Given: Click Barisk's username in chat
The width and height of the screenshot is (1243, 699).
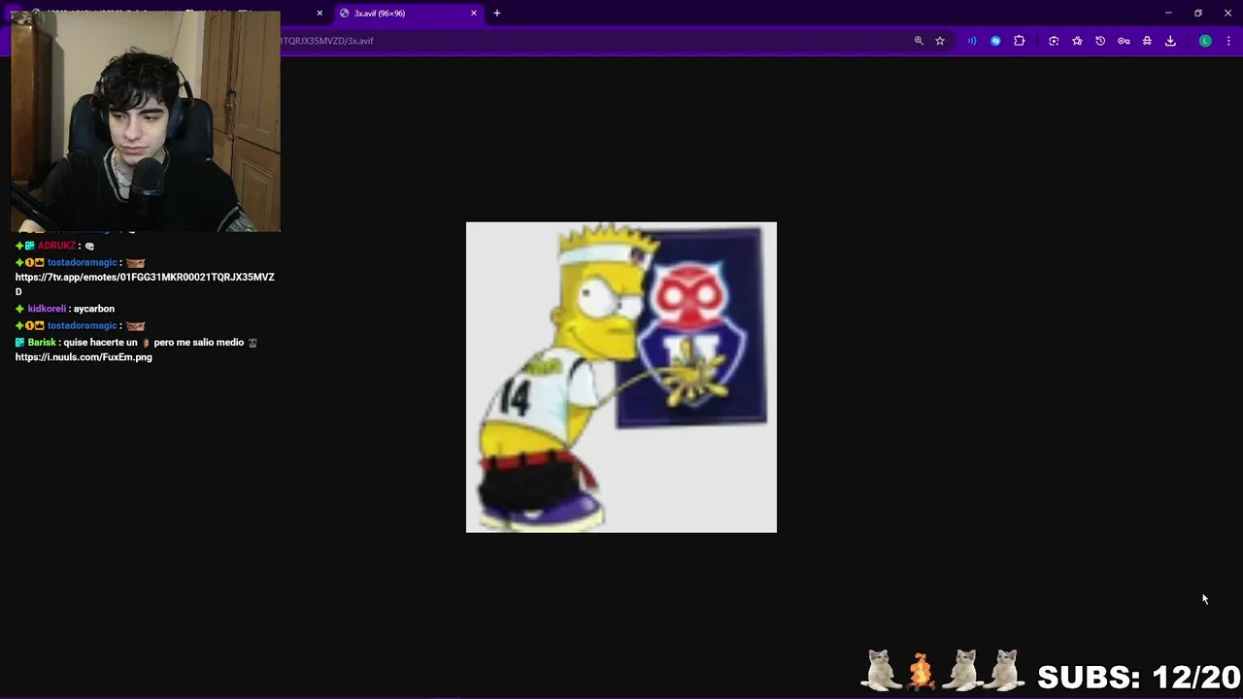Looking at the screenshot, I should click(x=42, y=343).
